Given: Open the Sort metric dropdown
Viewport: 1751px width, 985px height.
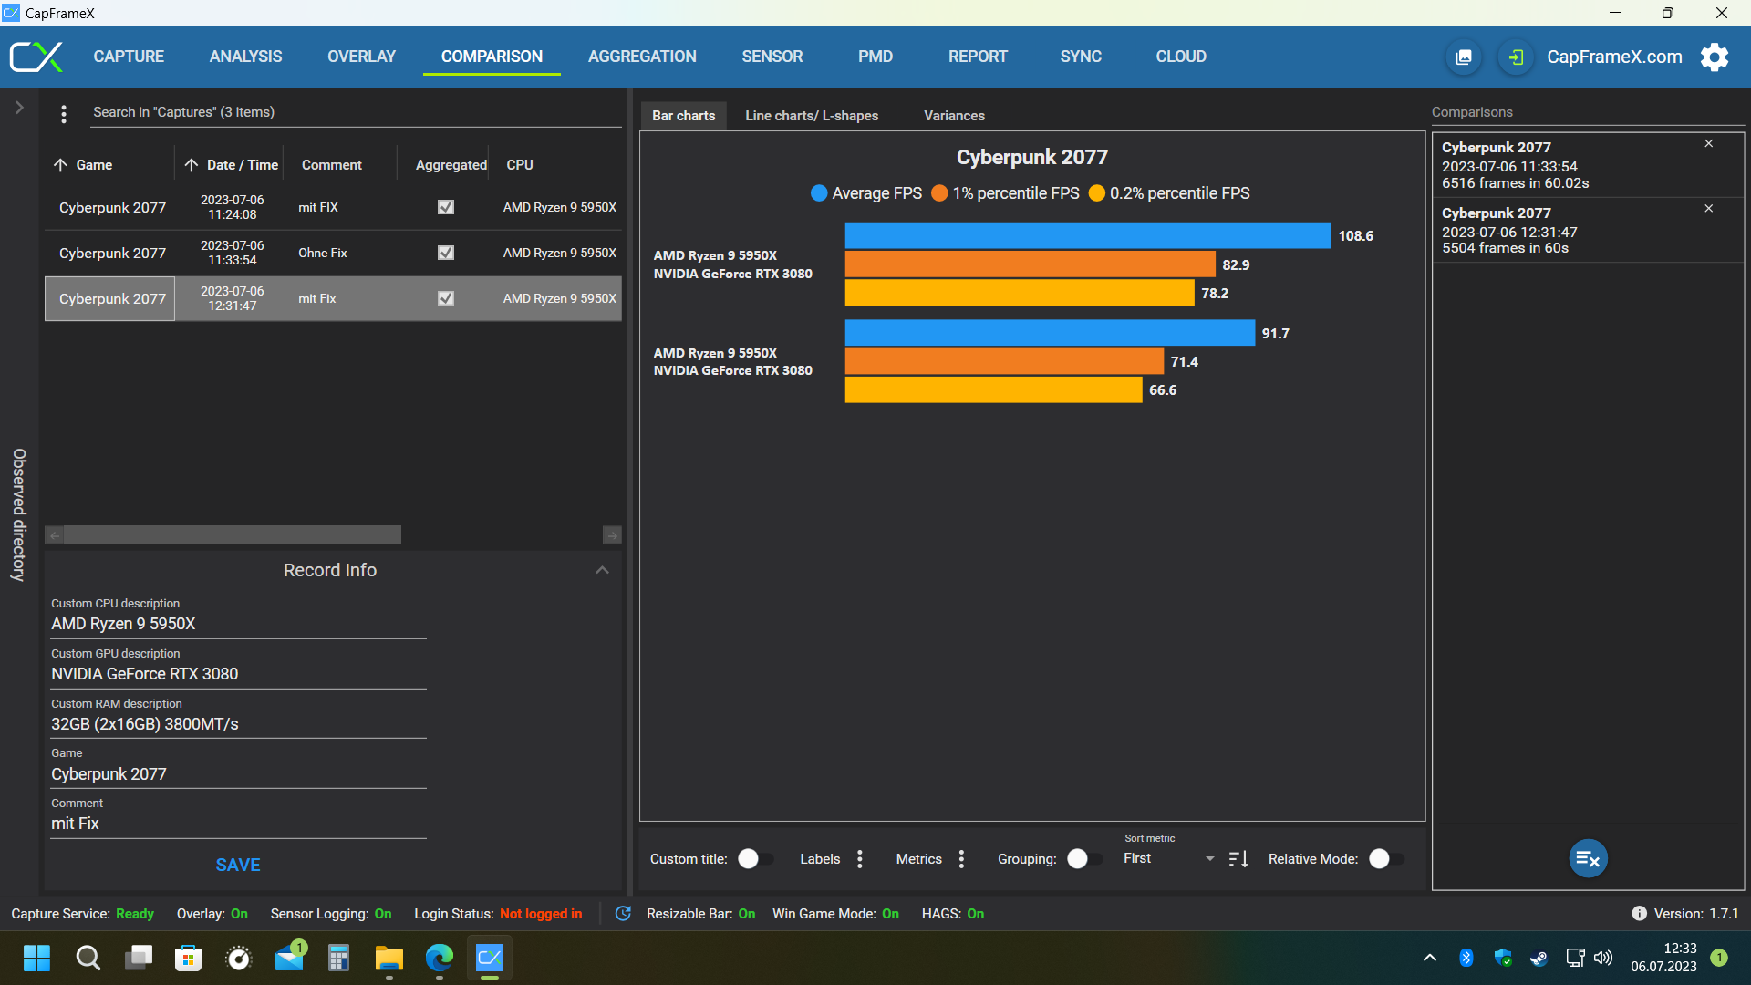Looking at the screenshot, I should [1169, 859].
